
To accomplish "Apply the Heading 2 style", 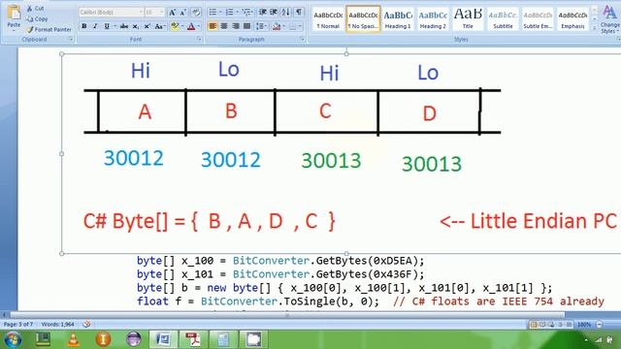I will (433, 18).
